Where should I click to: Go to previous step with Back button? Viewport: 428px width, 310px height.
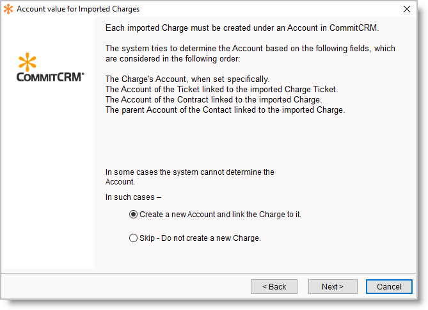tap(274, 286)
